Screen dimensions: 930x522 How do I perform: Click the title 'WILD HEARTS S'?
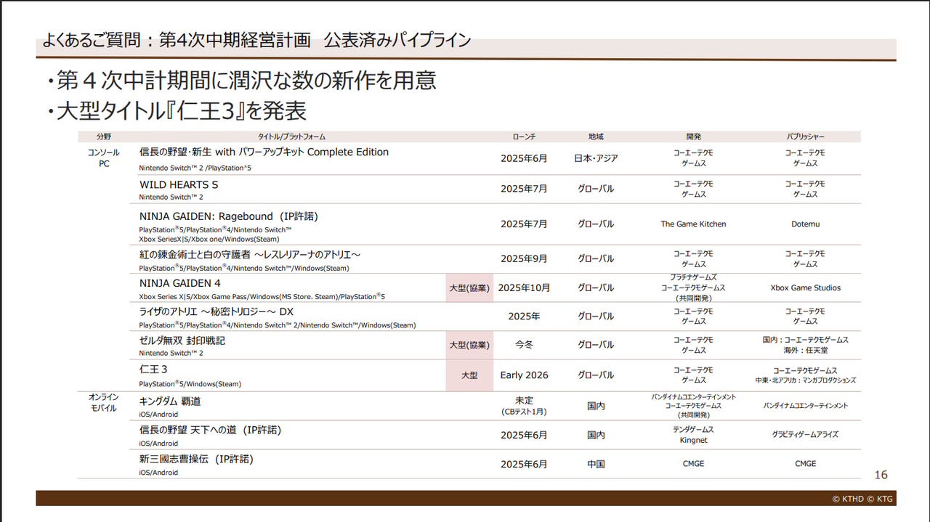click(179, 185)
